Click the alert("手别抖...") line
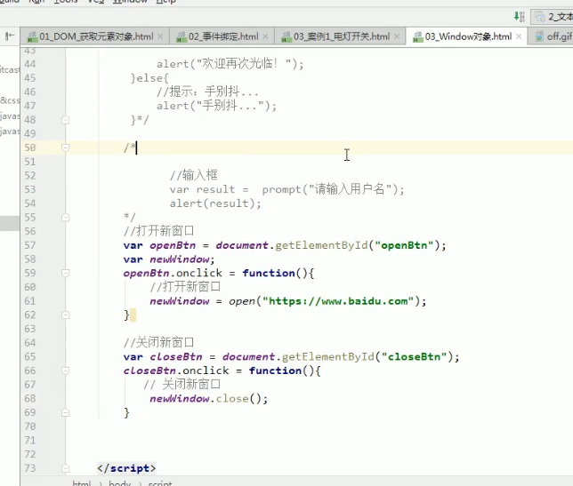The height and width of the screenshot is (486, 573). (x=217, y=106)
